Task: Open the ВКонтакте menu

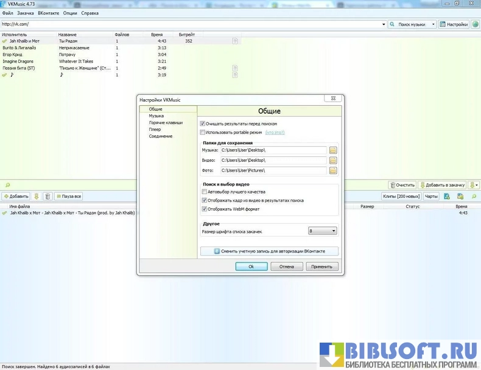Action: 48,13
